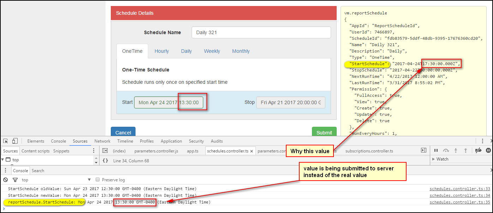
Task: Open the Application panel
Action: [171, 141]
